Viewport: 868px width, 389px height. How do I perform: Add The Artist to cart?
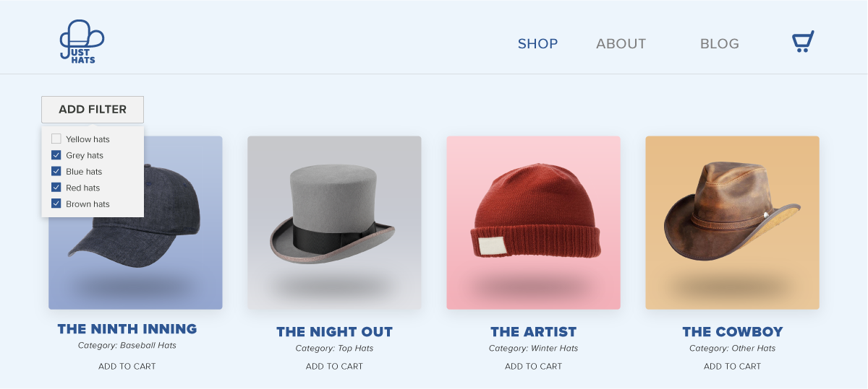pyautogui.click(x=533, y=367)
